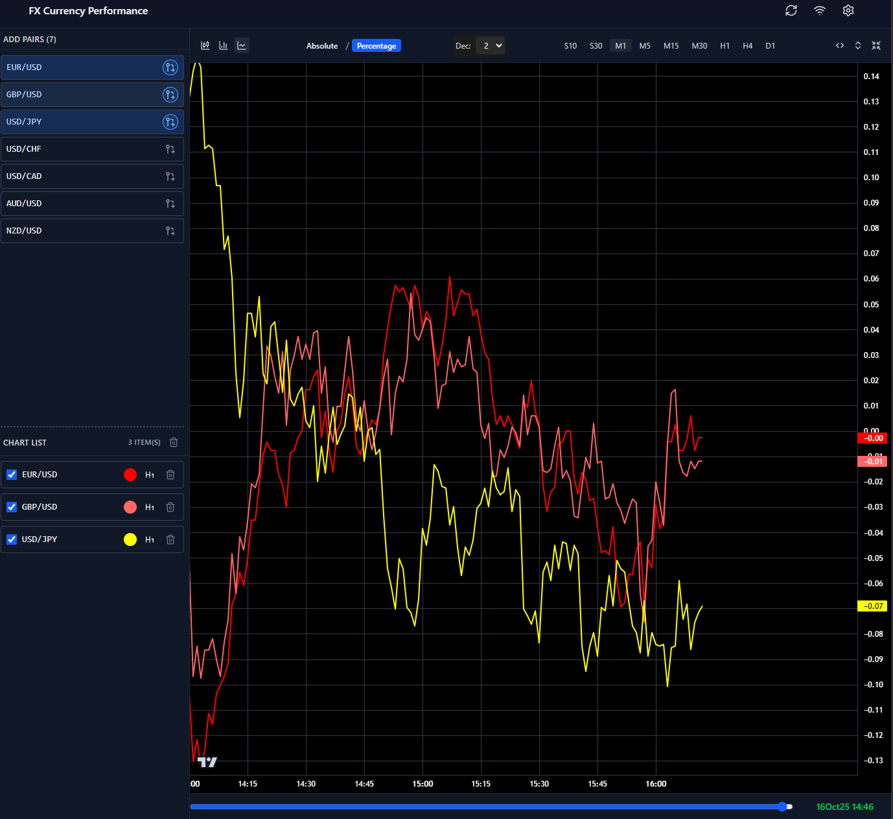This screenshot has width=893, height=819.
Task: Click the USD/CHF pair row
Action: (x=92, y=149)
